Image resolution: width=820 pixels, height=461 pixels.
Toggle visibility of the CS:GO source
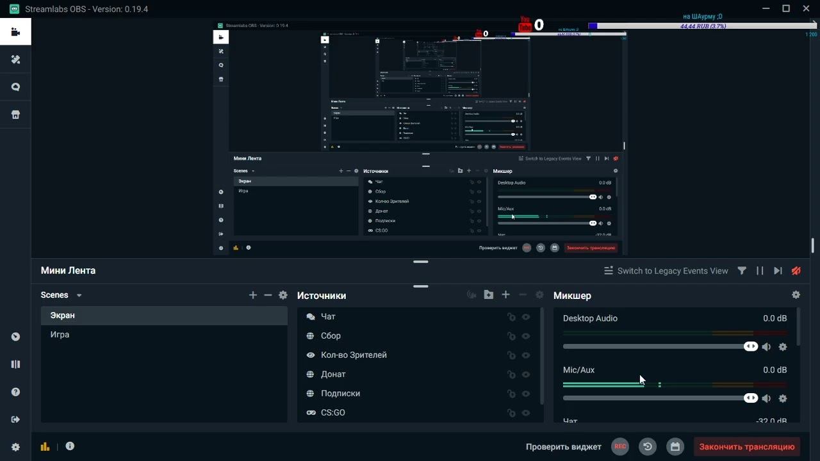pyautogui.click(x=526, y=413)
